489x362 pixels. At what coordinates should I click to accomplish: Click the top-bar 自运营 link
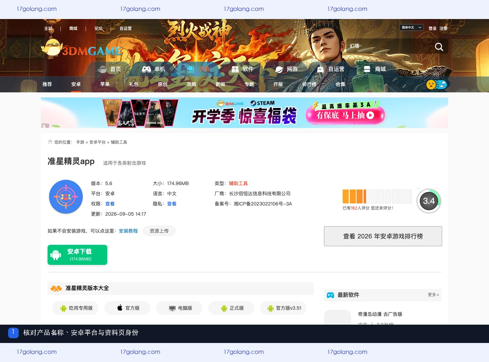point(126,29)
